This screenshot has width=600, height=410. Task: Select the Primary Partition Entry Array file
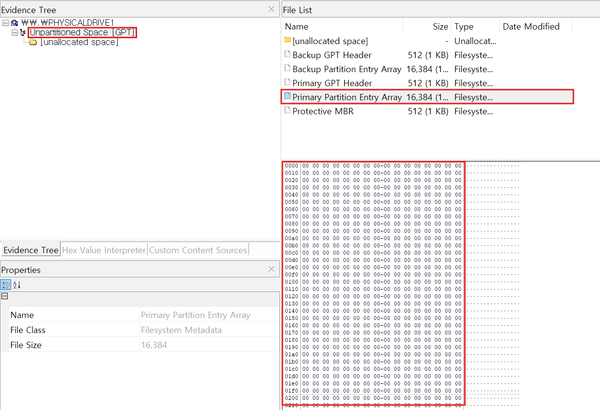347,97
